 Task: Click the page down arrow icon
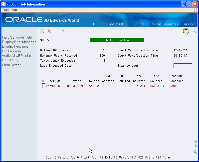(x=195, y=146)
